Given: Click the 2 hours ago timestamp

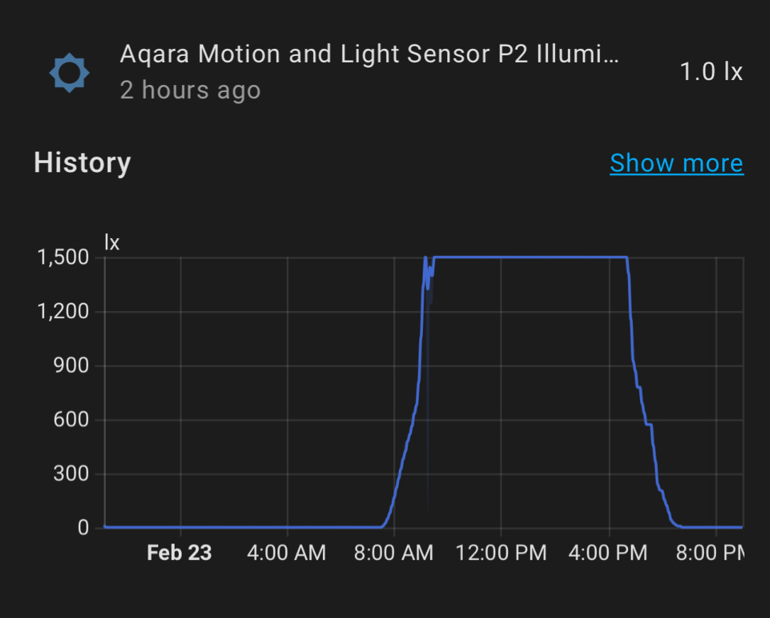Looking at the screenshot, I should point(190,90).
